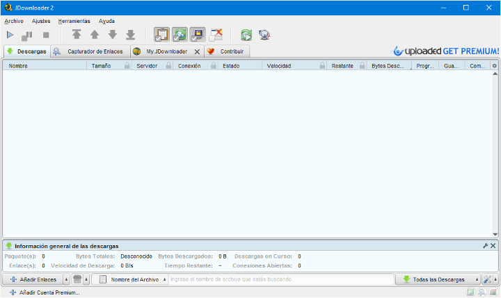Toggle lock on the Servidor column
Viewport: 501px width, 298px height.
tap(168, 65)
